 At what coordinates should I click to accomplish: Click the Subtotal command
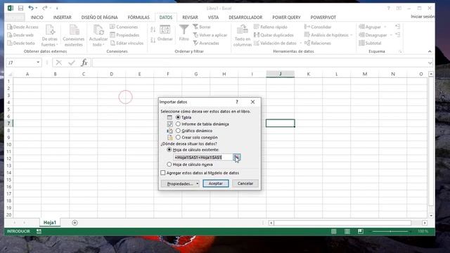tap(371, 43)
